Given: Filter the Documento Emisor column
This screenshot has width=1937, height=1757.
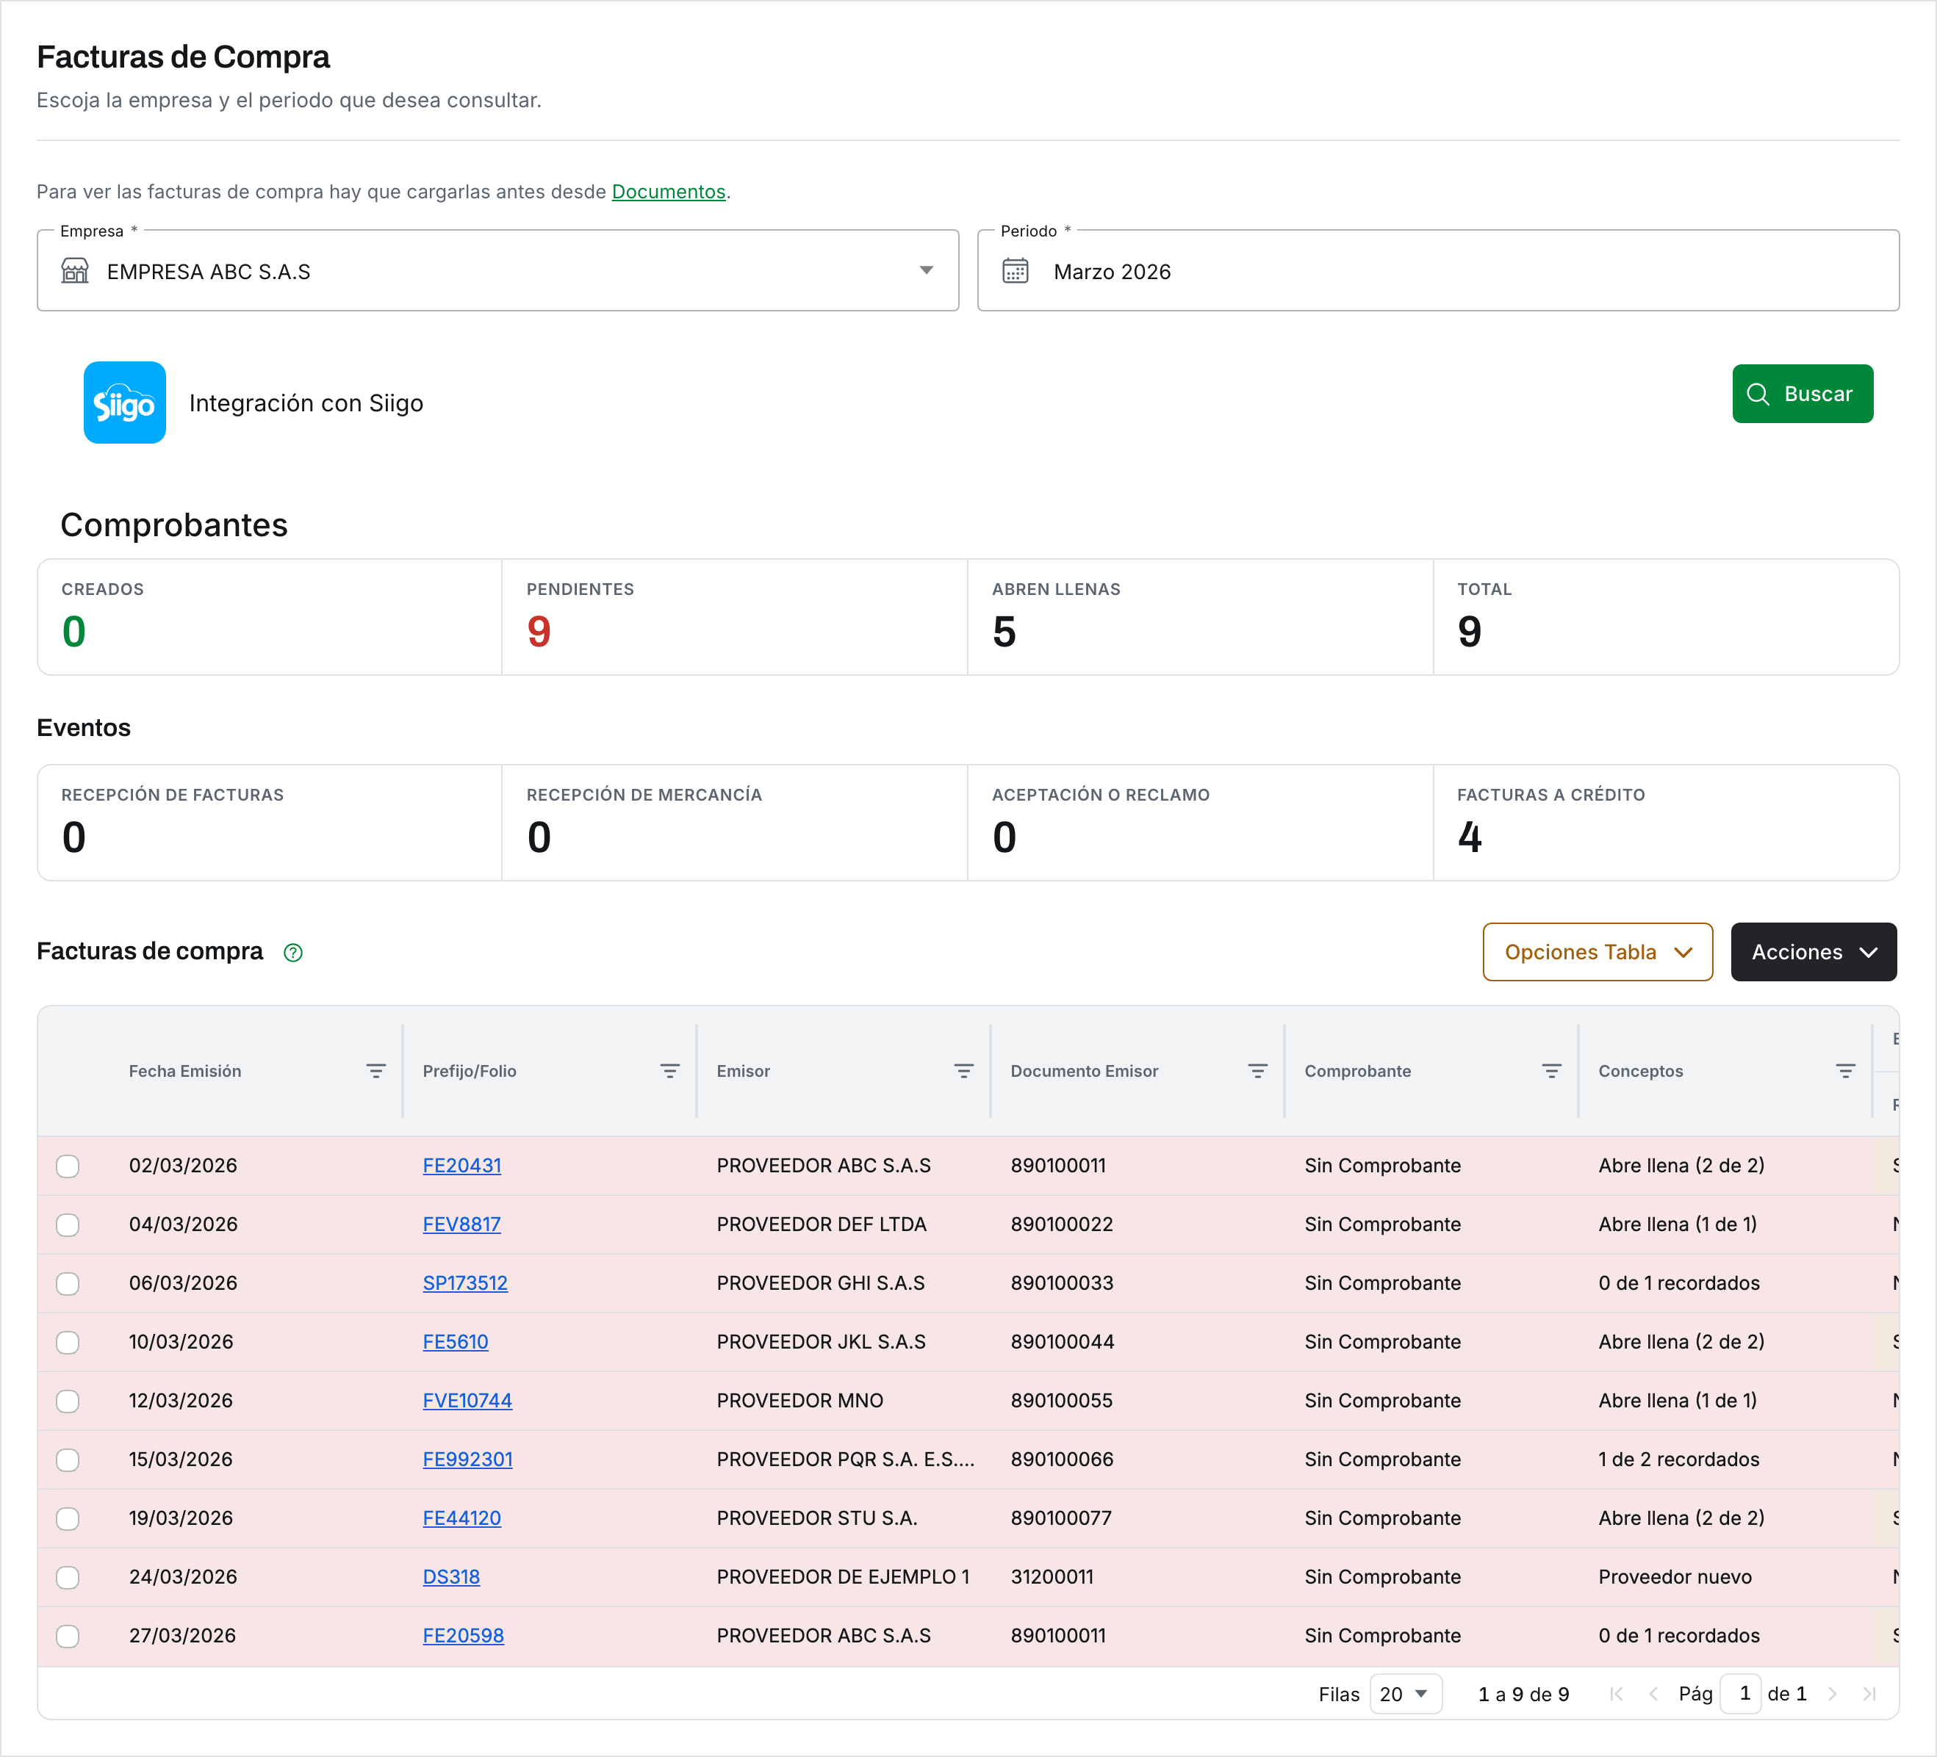Looking at the screenshot, I should [1258, 1071].
